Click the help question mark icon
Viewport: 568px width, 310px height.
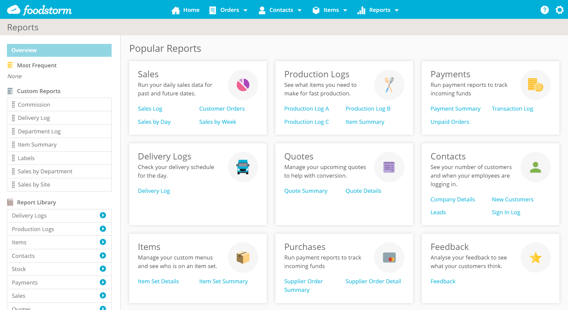545,10
